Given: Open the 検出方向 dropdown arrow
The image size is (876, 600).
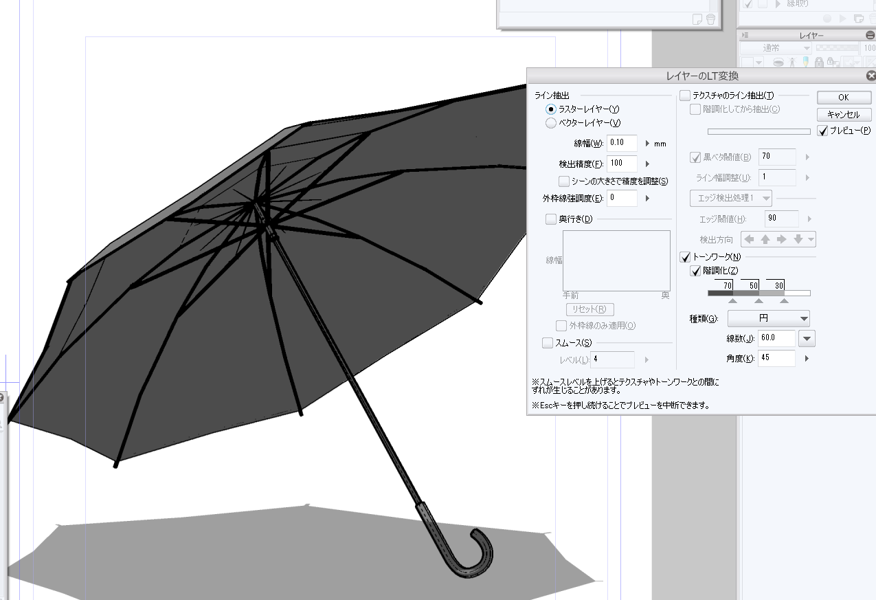Looking at the screenshot, I should (811, 239).
